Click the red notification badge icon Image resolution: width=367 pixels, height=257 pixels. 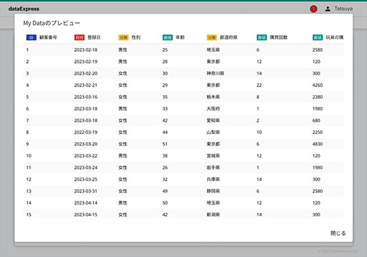(313, 9)
